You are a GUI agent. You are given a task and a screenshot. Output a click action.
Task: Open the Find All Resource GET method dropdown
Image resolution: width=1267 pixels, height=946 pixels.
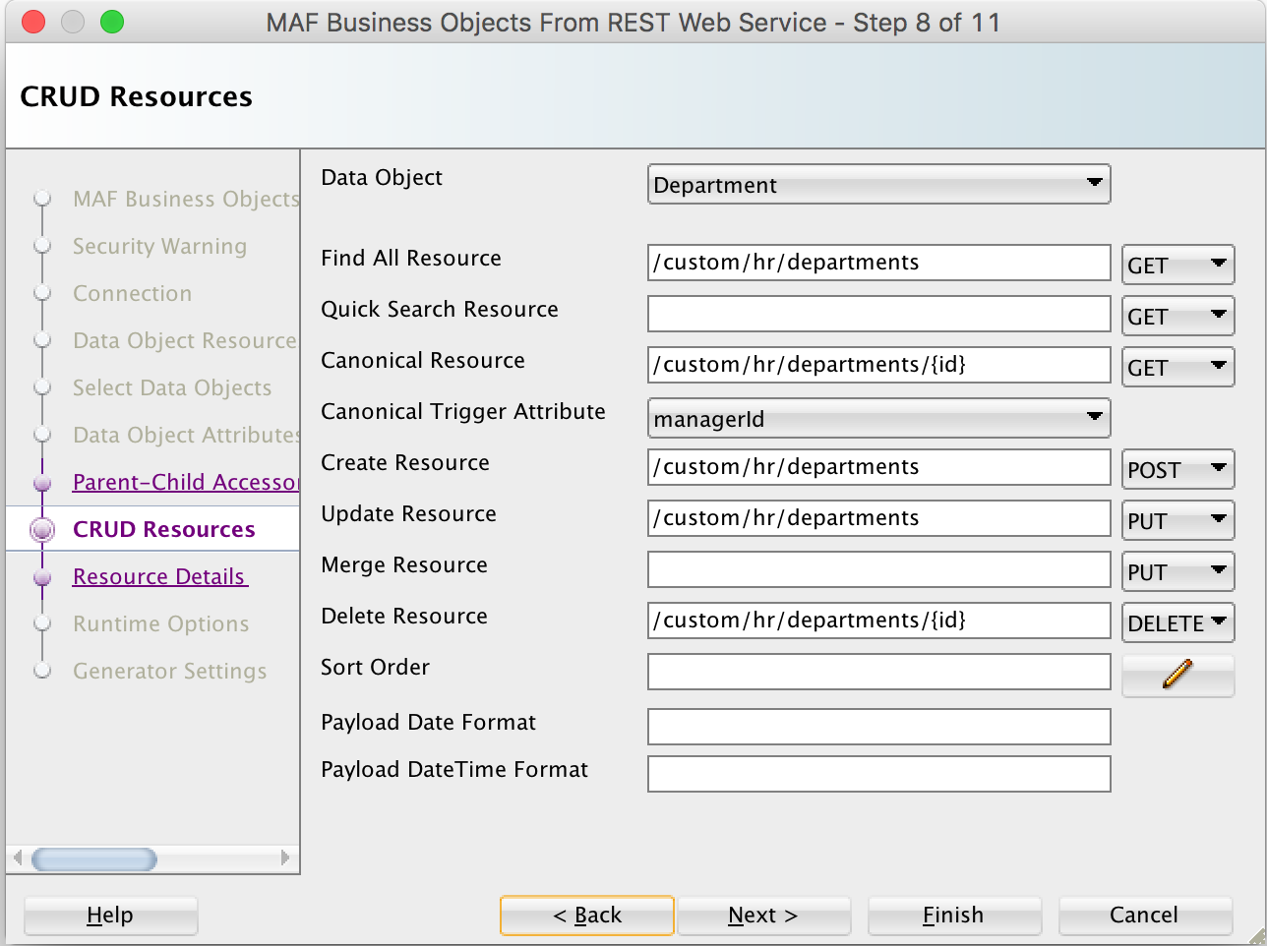click(x=1177, y=265)
